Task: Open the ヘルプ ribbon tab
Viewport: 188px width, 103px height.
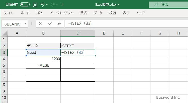Action: click(141, 13)
